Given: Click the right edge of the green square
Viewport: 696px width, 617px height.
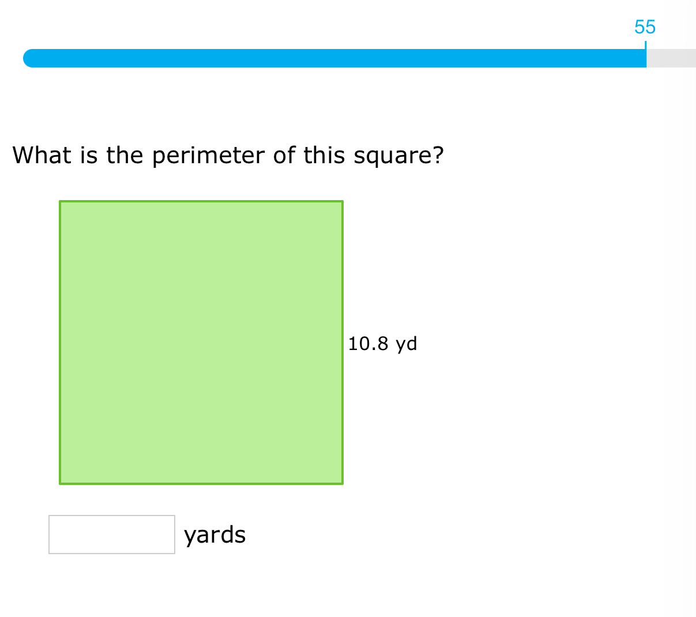Looking at the screenshot, I should tap(343, 343).
